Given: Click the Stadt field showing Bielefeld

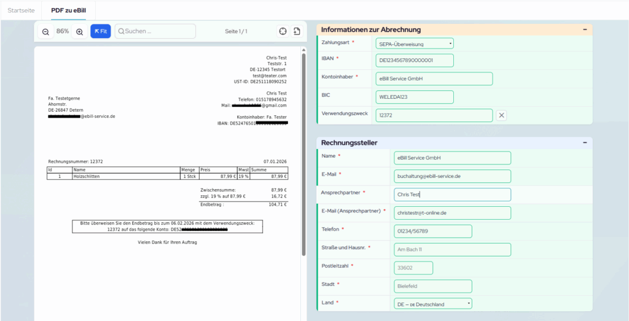Looking at the screenshot, I should click(x=433, y=287).
